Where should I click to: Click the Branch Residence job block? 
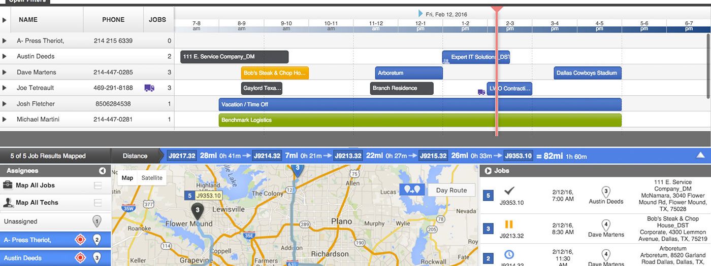coord(402,88)
